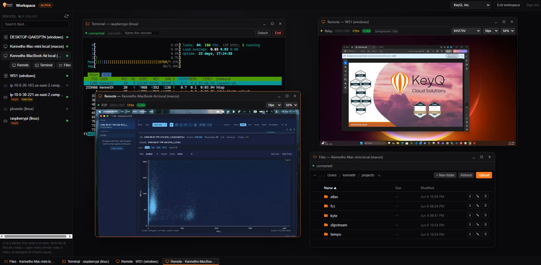Edit the file path with pencil icon
This screenshot has height=265, width=541.
379,175
